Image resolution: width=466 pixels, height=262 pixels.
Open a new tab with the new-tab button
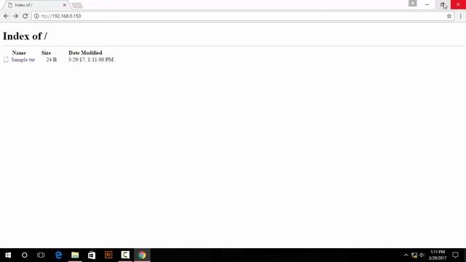(77, 5)
